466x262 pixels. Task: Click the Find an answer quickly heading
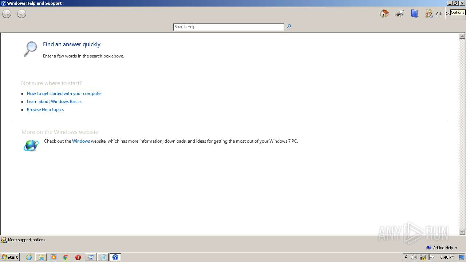[72, 44]
